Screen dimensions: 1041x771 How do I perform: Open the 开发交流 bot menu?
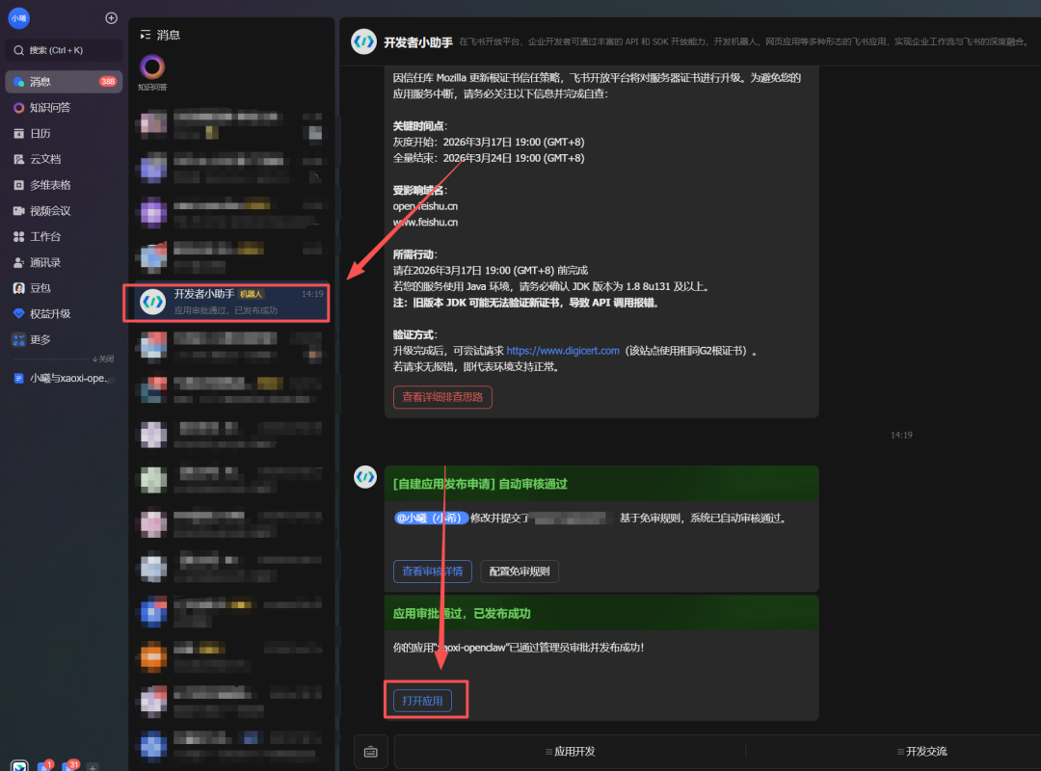922,751
